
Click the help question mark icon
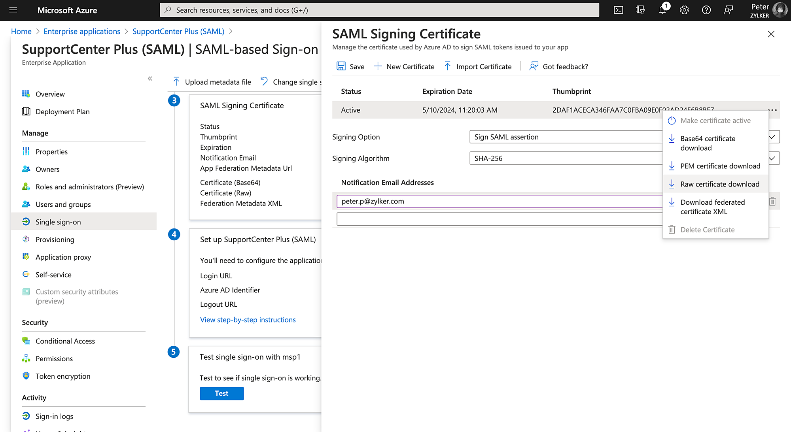coord(706,10)
